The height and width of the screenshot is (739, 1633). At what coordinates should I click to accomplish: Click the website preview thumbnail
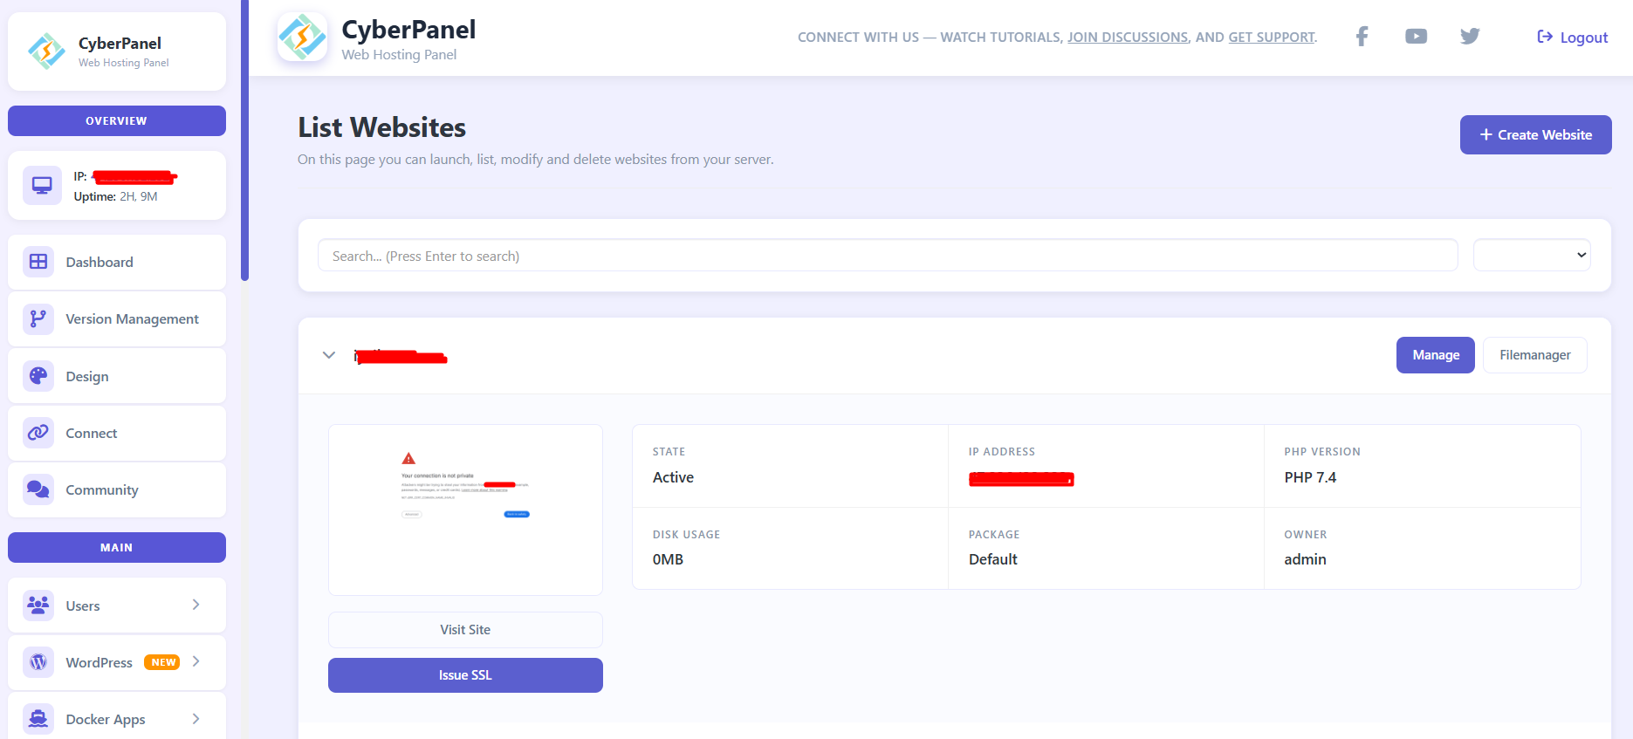coord(465,510)
